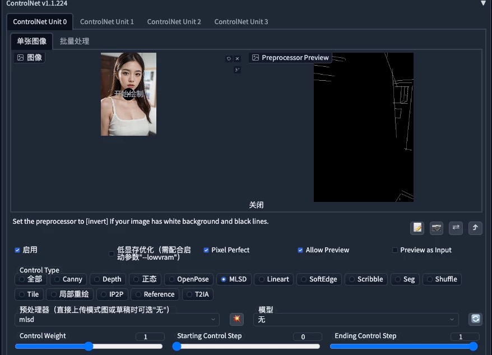The image size is (492, 355).
Task: Click the portrait image thumbnail
Action: 128,94
